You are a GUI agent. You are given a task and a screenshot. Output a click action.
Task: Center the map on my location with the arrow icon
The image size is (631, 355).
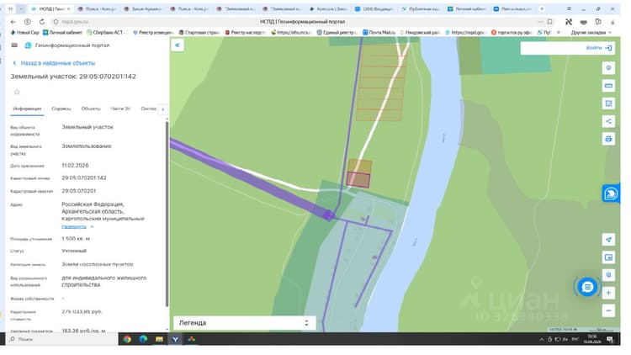coord(608,240)
